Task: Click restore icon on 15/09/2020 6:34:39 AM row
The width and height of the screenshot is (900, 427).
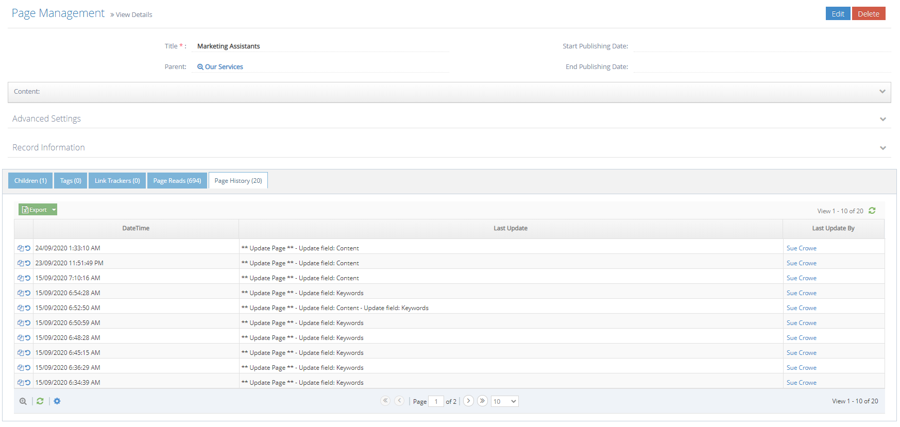Action: (x=28, y=383)
